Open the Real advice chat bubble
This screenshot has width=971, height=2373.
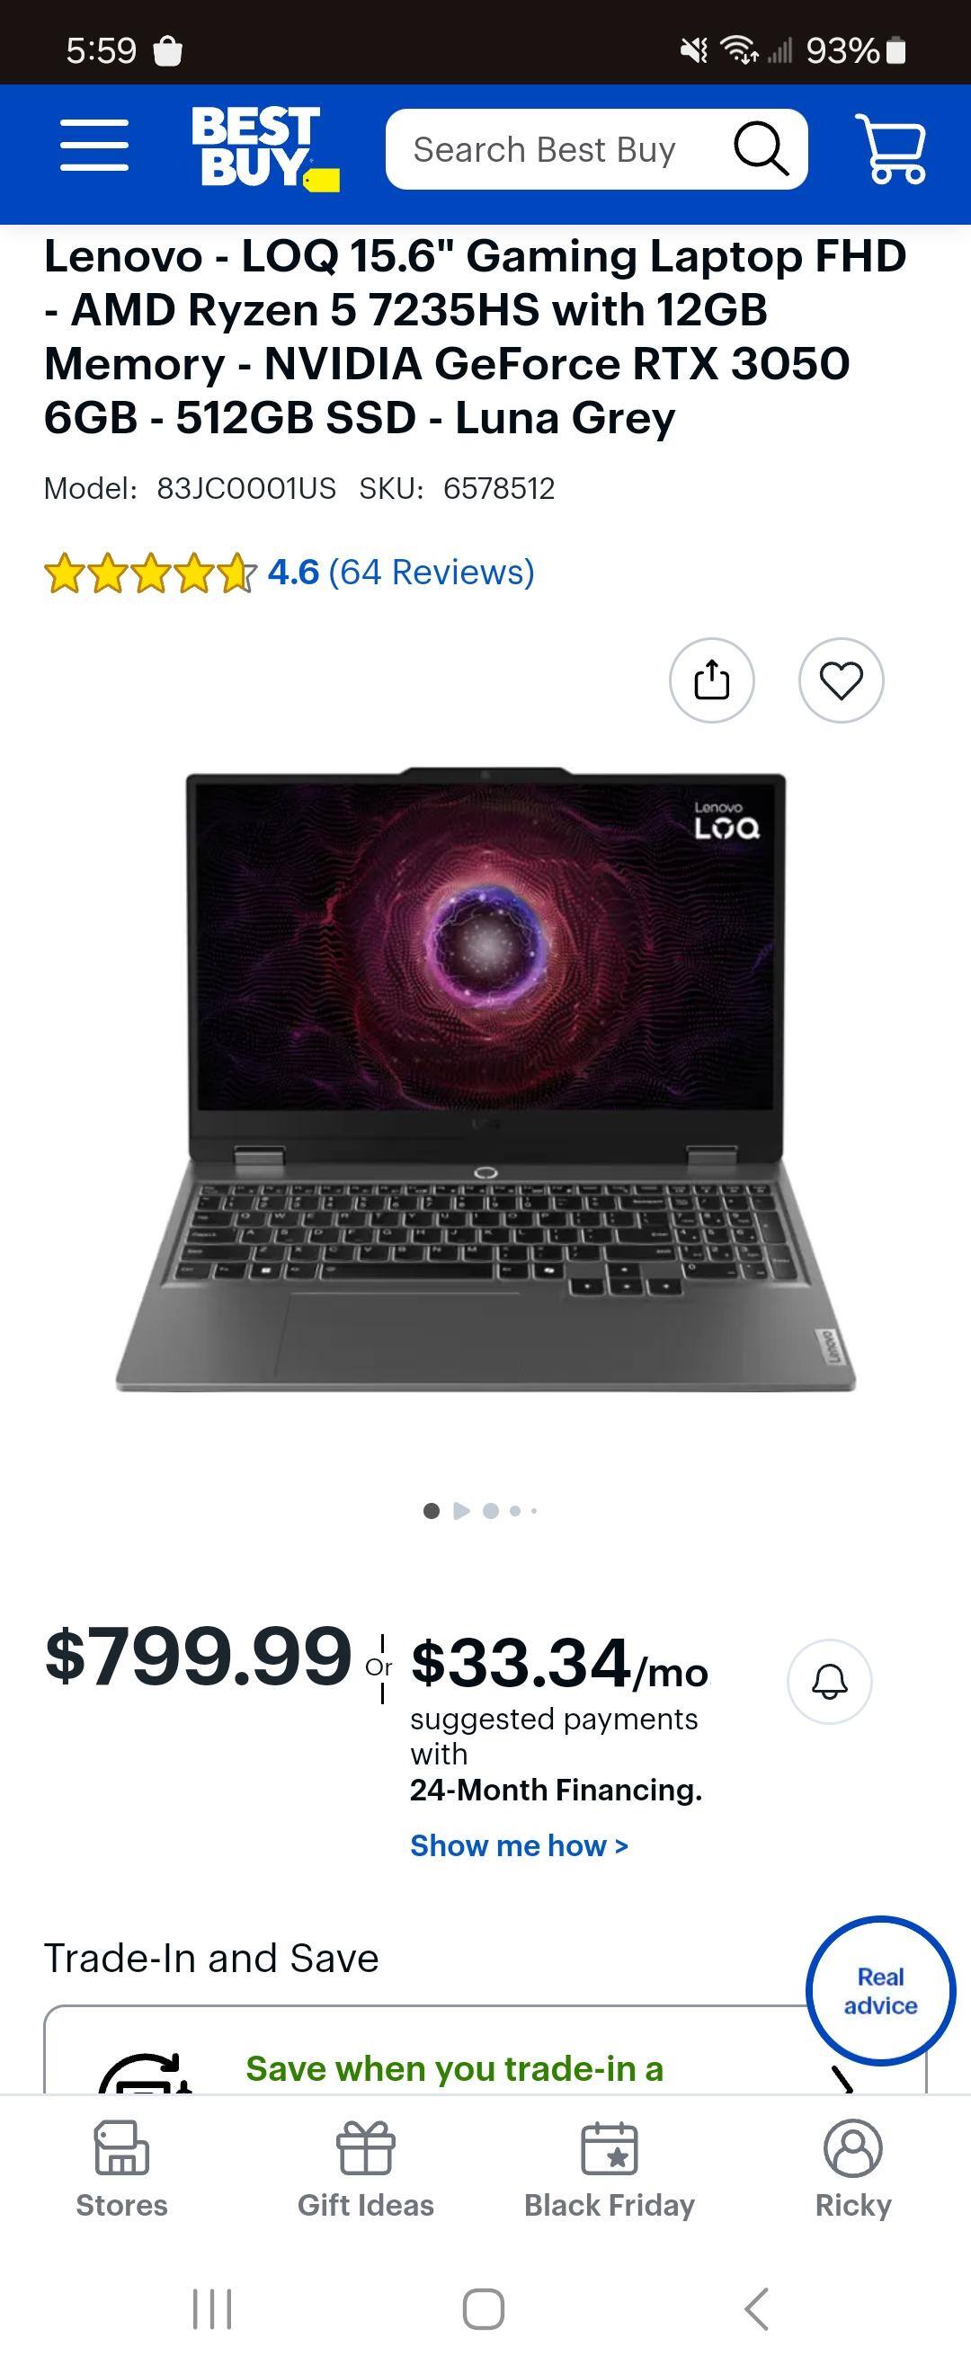[x=881, y=1991]
